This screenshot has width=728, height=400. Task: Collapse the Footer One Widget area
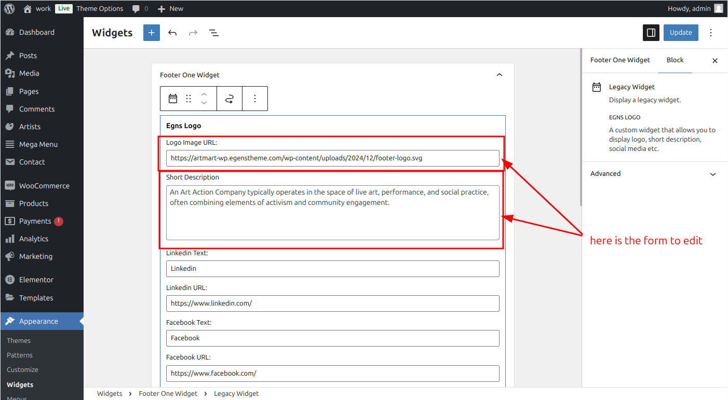click(500, 75)
